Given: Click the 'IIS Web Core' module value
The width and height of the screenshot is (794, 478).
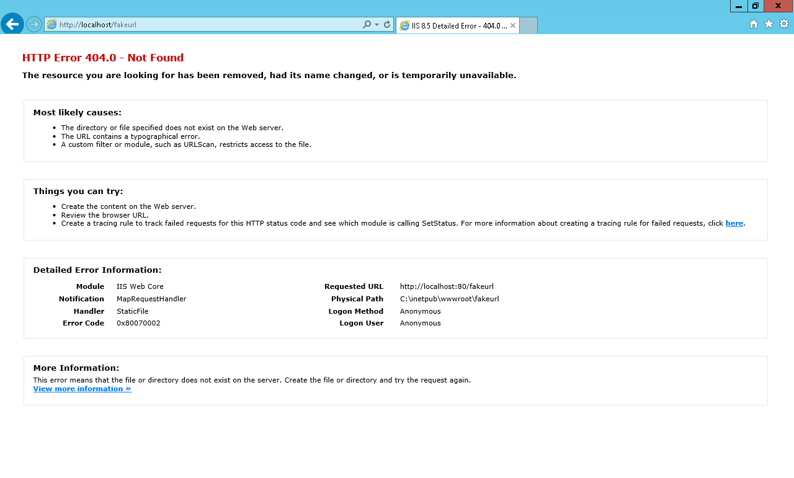Looking at the screenshot, I should click(x=140, y=286).
